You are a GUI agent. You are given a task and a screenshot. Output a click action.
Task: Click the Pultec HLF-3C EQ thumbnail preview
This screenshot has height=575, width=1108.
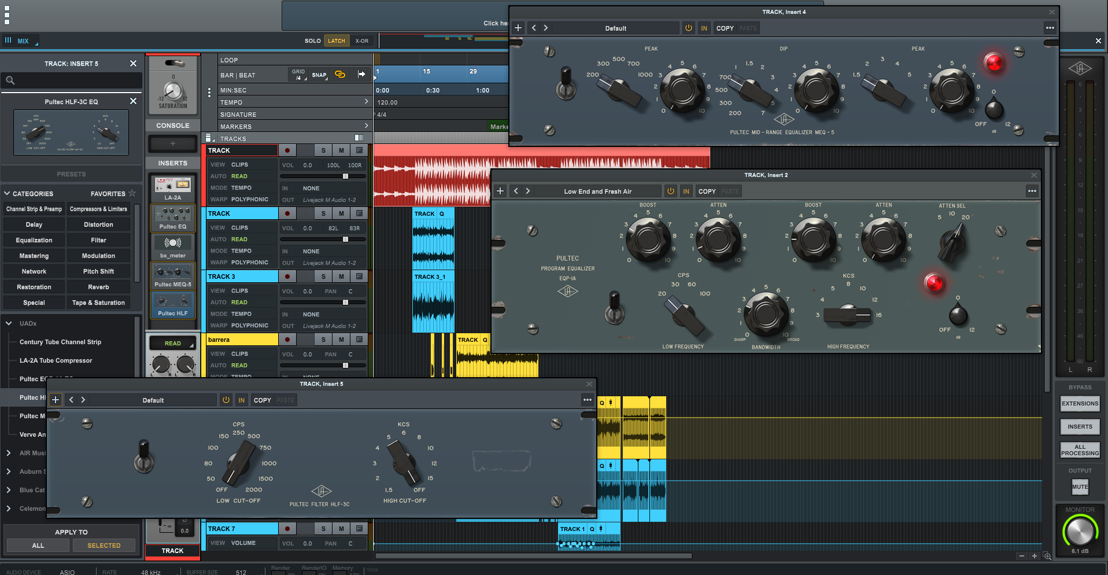(x=71, y=132)
